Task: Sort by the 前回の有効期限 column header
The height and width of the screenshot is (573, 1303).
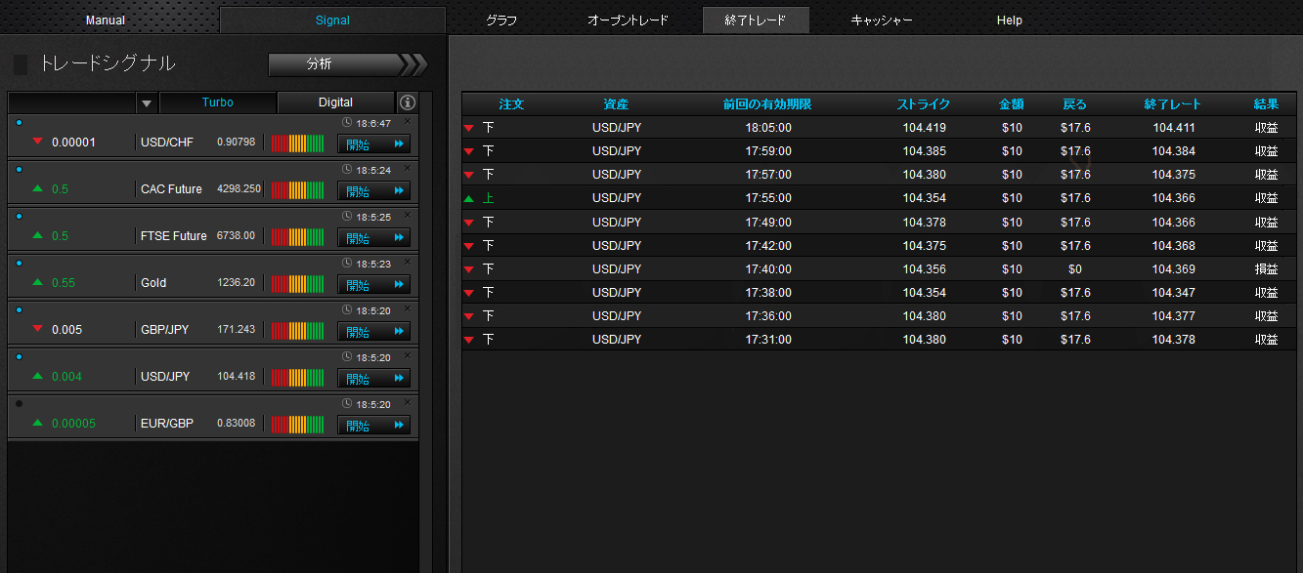Action: pos(767,104)
